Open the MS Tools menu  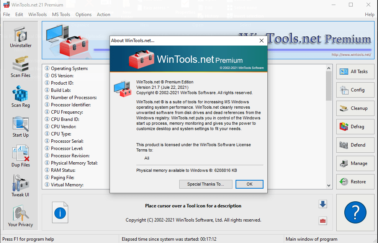tap(61, 15)
